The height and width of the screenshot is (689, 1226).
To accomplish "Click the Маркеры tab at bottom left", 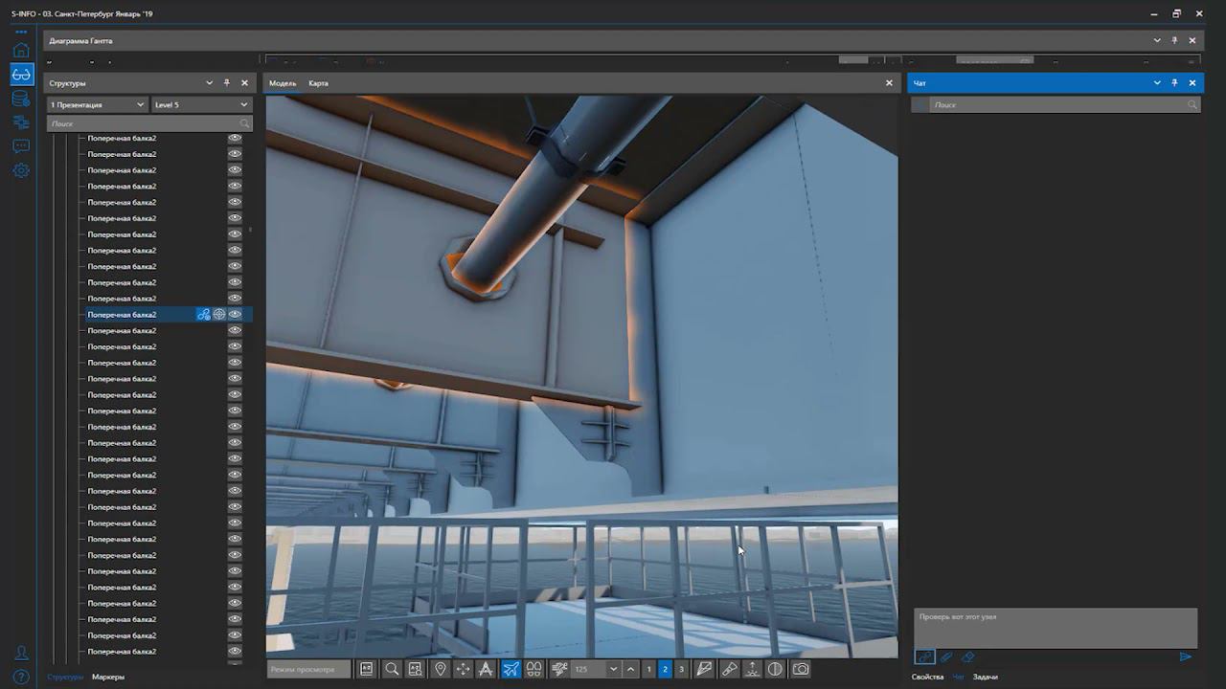I will coord(108,677).
